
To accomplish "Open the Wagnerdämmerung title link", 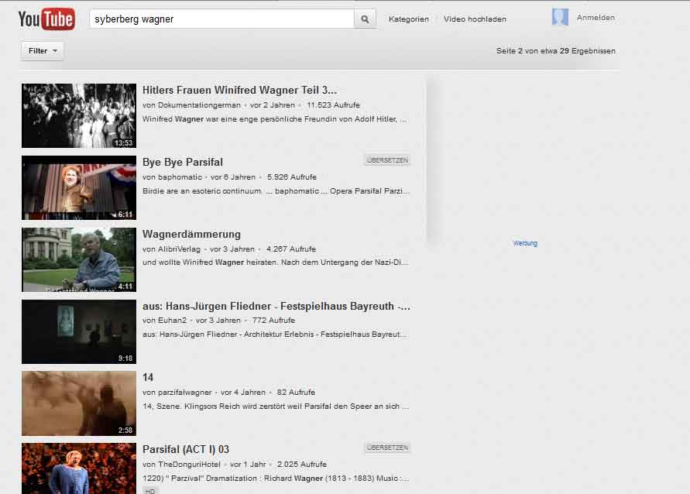I will [x=191, y=234].
